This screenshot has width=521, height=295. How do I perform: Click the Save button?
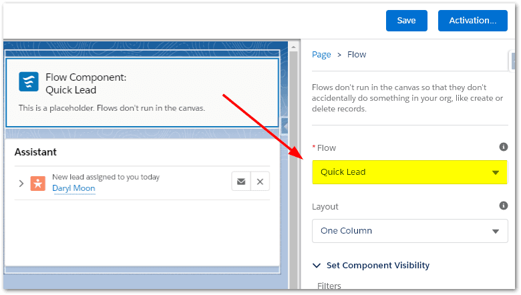click(406, 21)
